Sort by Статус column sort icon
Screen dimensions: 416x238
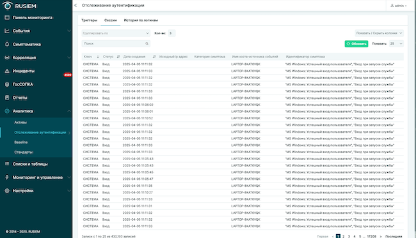(x=118, y=57)
